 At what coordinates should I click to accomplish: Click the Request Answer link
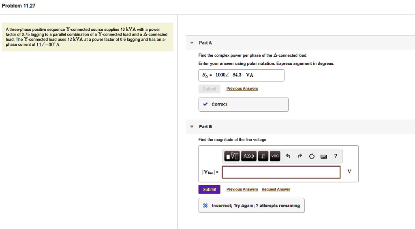276,189
